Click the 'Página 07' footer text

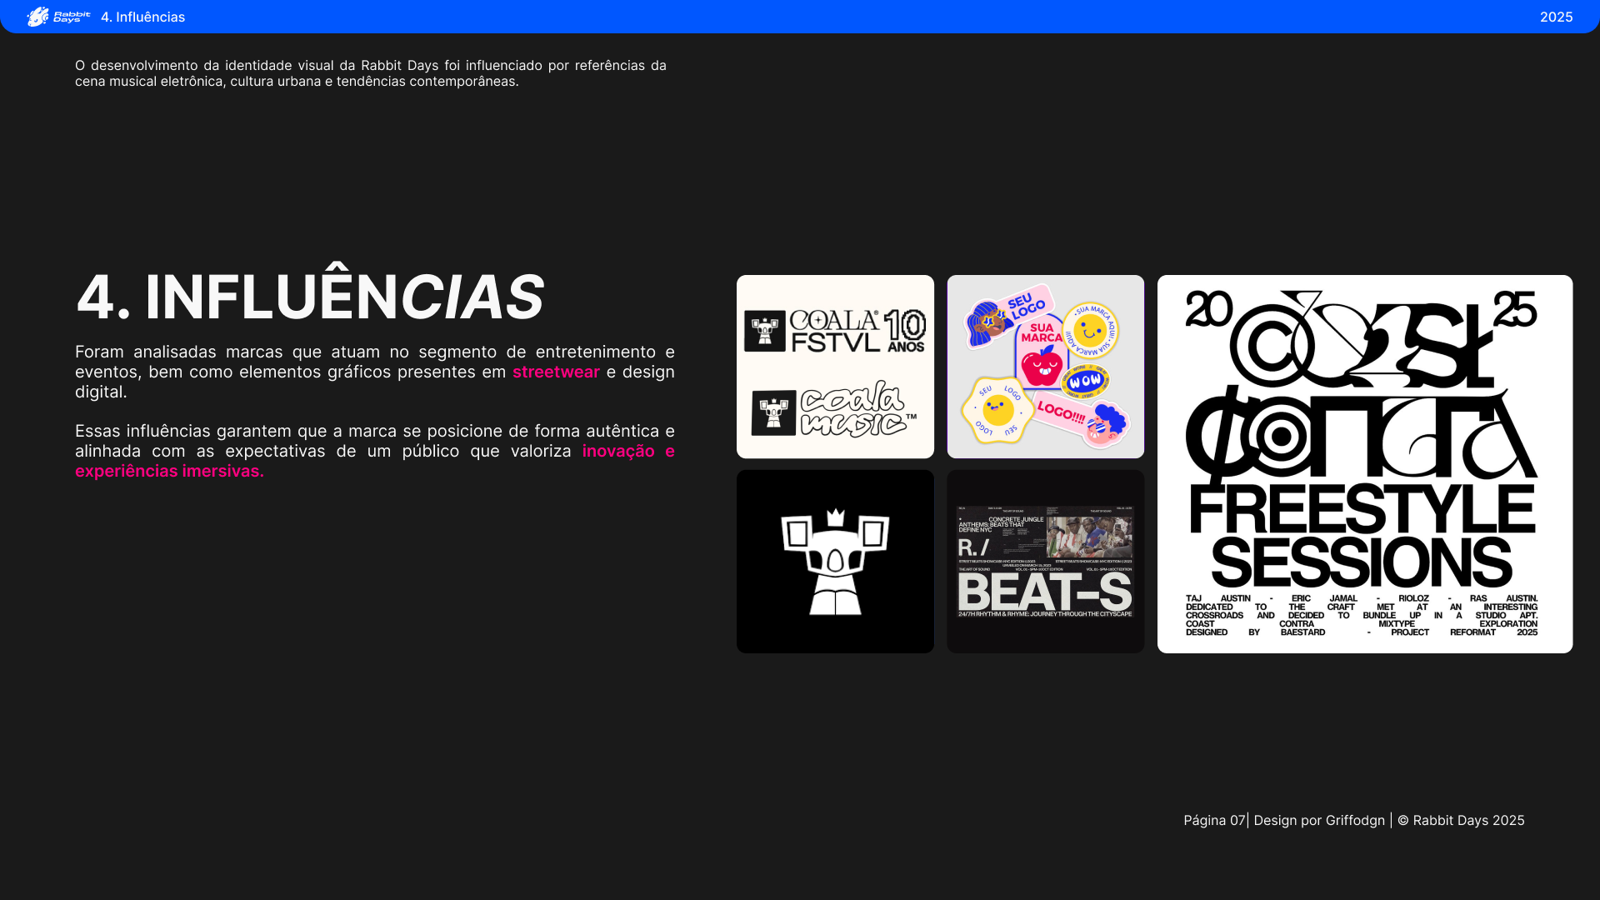click(1214, 820)
